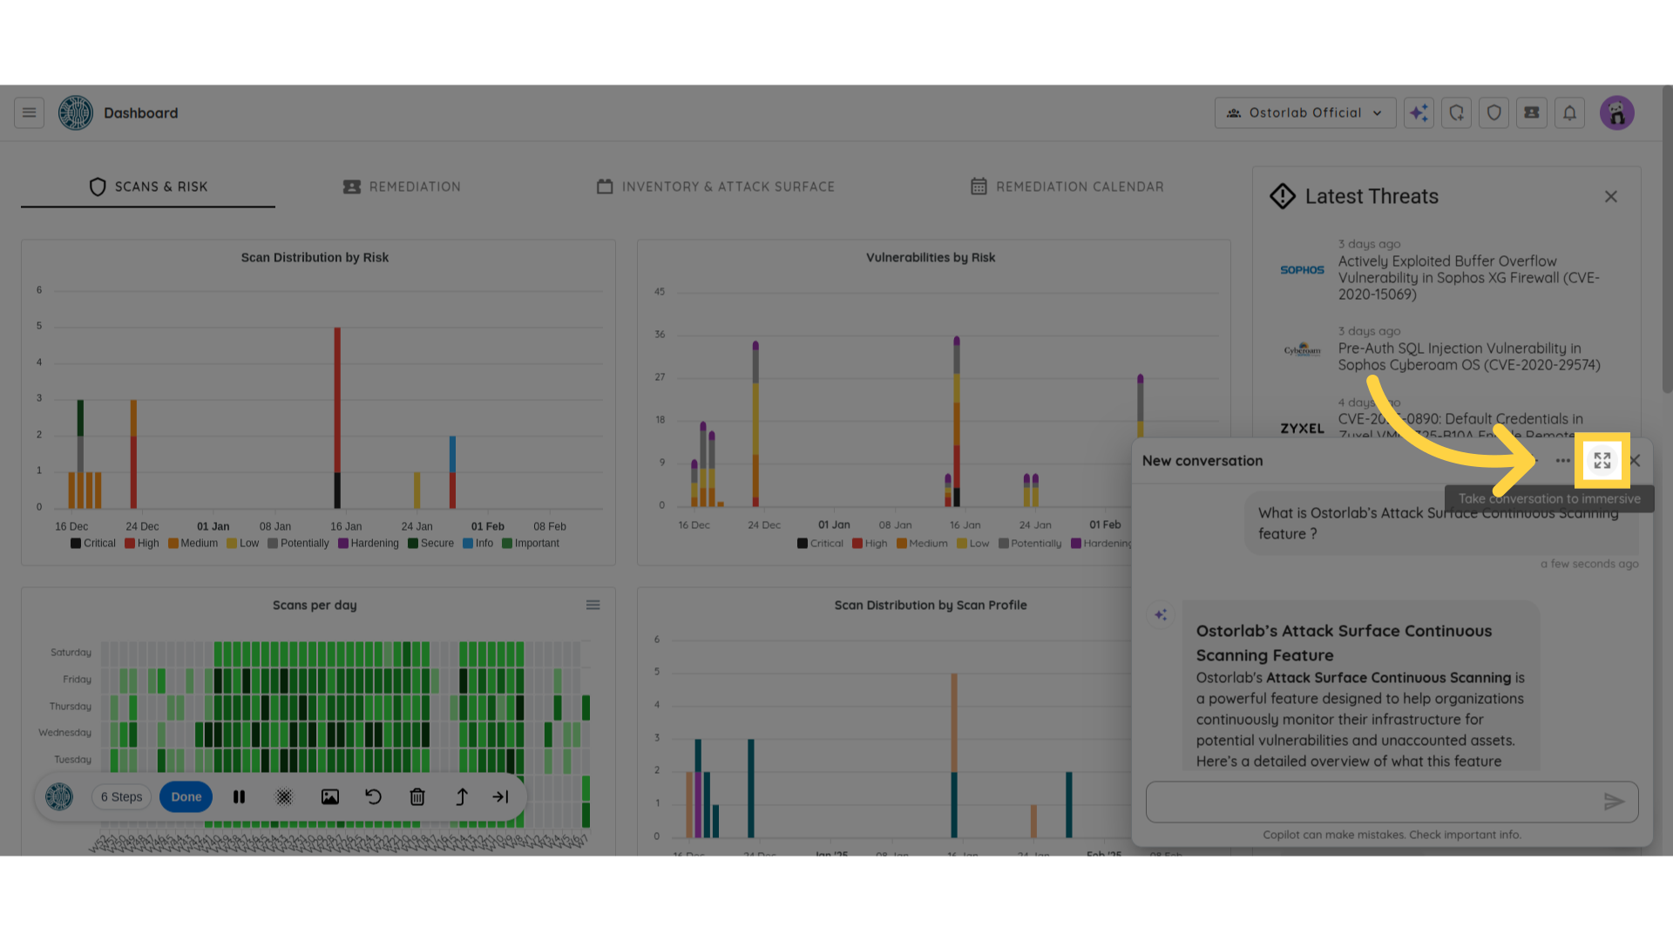This screenshot has width=1673, height=941.
Task: Click the Done button in recorder toolbar
Action: tap(186, 796)
